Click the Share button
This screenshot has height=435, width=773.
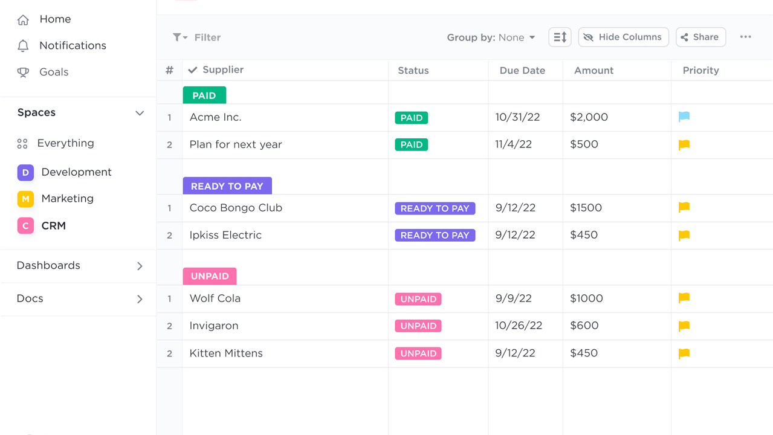click(700, 37)
